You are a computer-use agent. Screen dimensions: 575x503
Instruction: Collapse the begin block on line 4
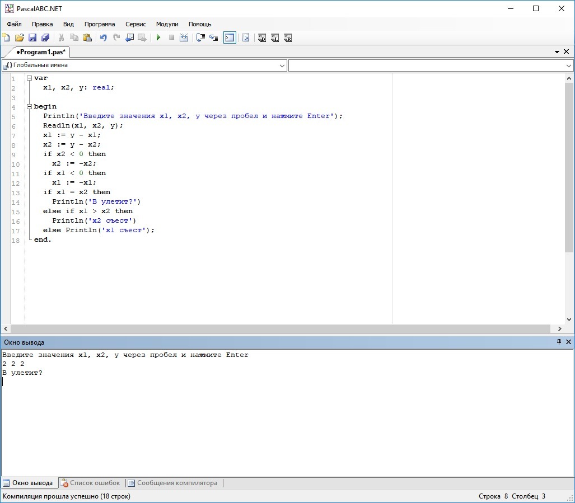pos(29,106)
